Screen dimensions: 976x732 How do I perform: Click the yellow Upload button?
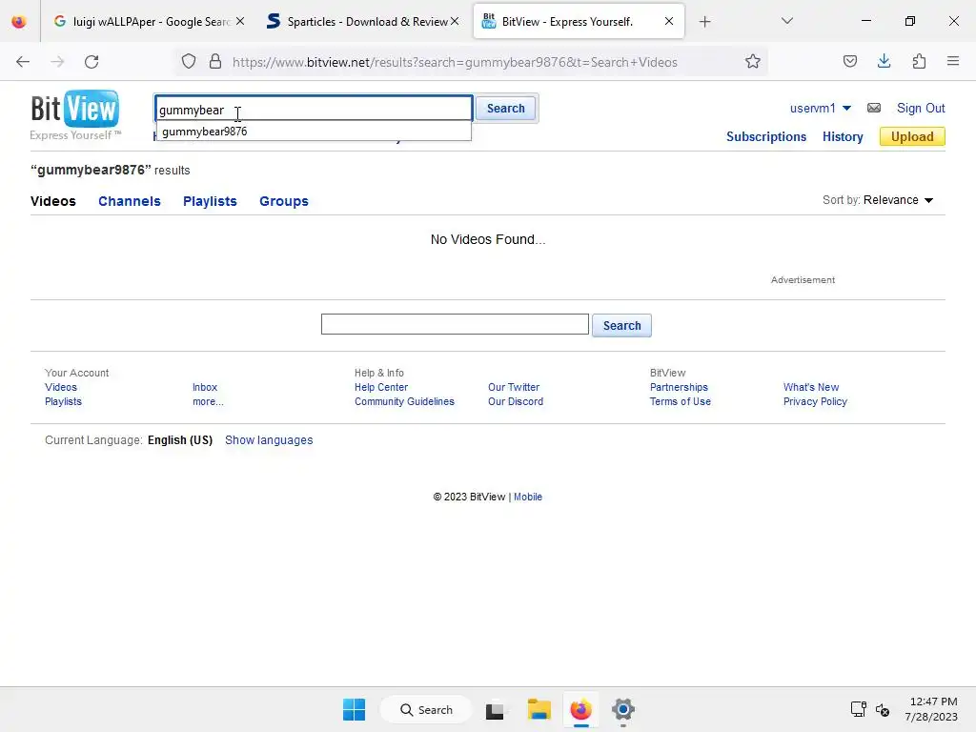(x=912, y=136)
